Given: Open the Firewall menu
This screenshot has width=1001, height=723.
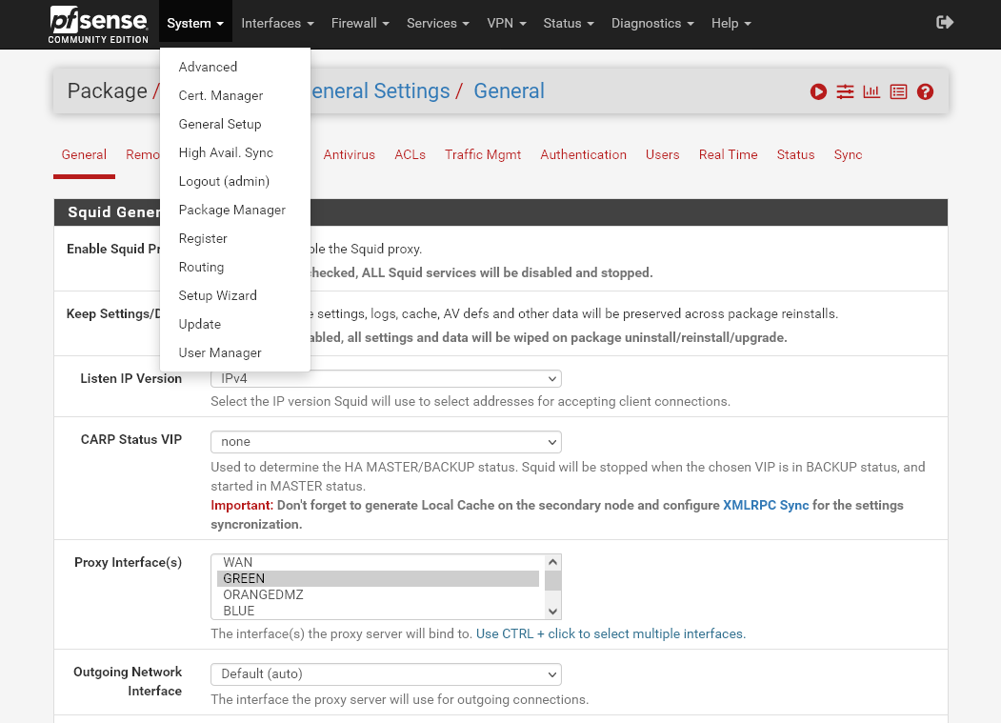Looking at the screenshot, I should tap(360, 23).
